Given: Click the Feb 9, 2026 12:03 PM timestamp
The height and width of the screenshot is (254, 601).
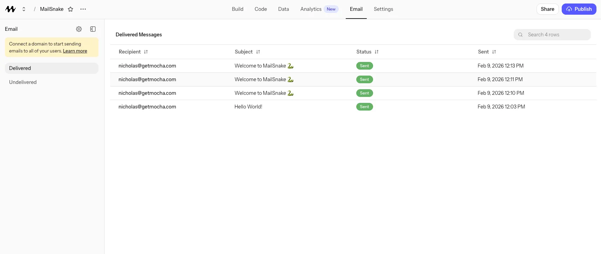Looking at the screenshot, I should pos(501,107).
